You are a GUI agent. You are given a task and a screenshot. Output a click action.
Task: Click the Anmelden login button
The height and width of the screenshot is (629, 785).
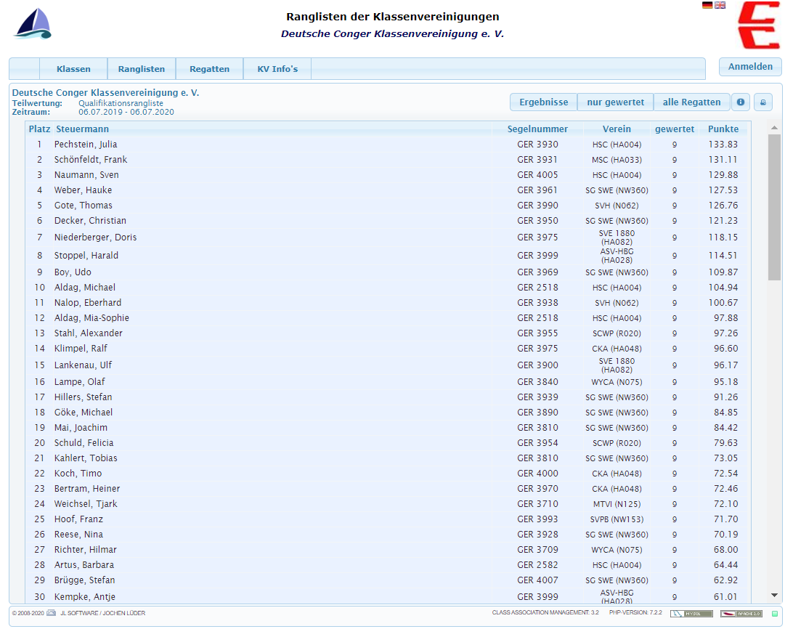point(750,67)
